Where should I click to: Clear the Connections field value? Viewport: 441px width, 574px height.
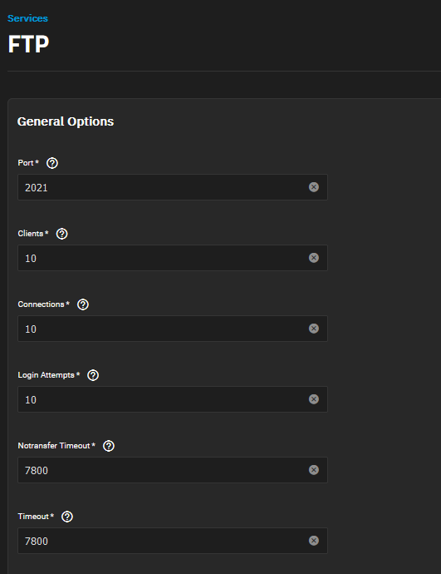(x=313, y=329)
